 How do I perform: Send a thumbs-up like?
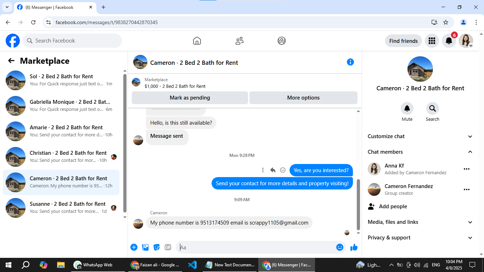pos(354,247)
